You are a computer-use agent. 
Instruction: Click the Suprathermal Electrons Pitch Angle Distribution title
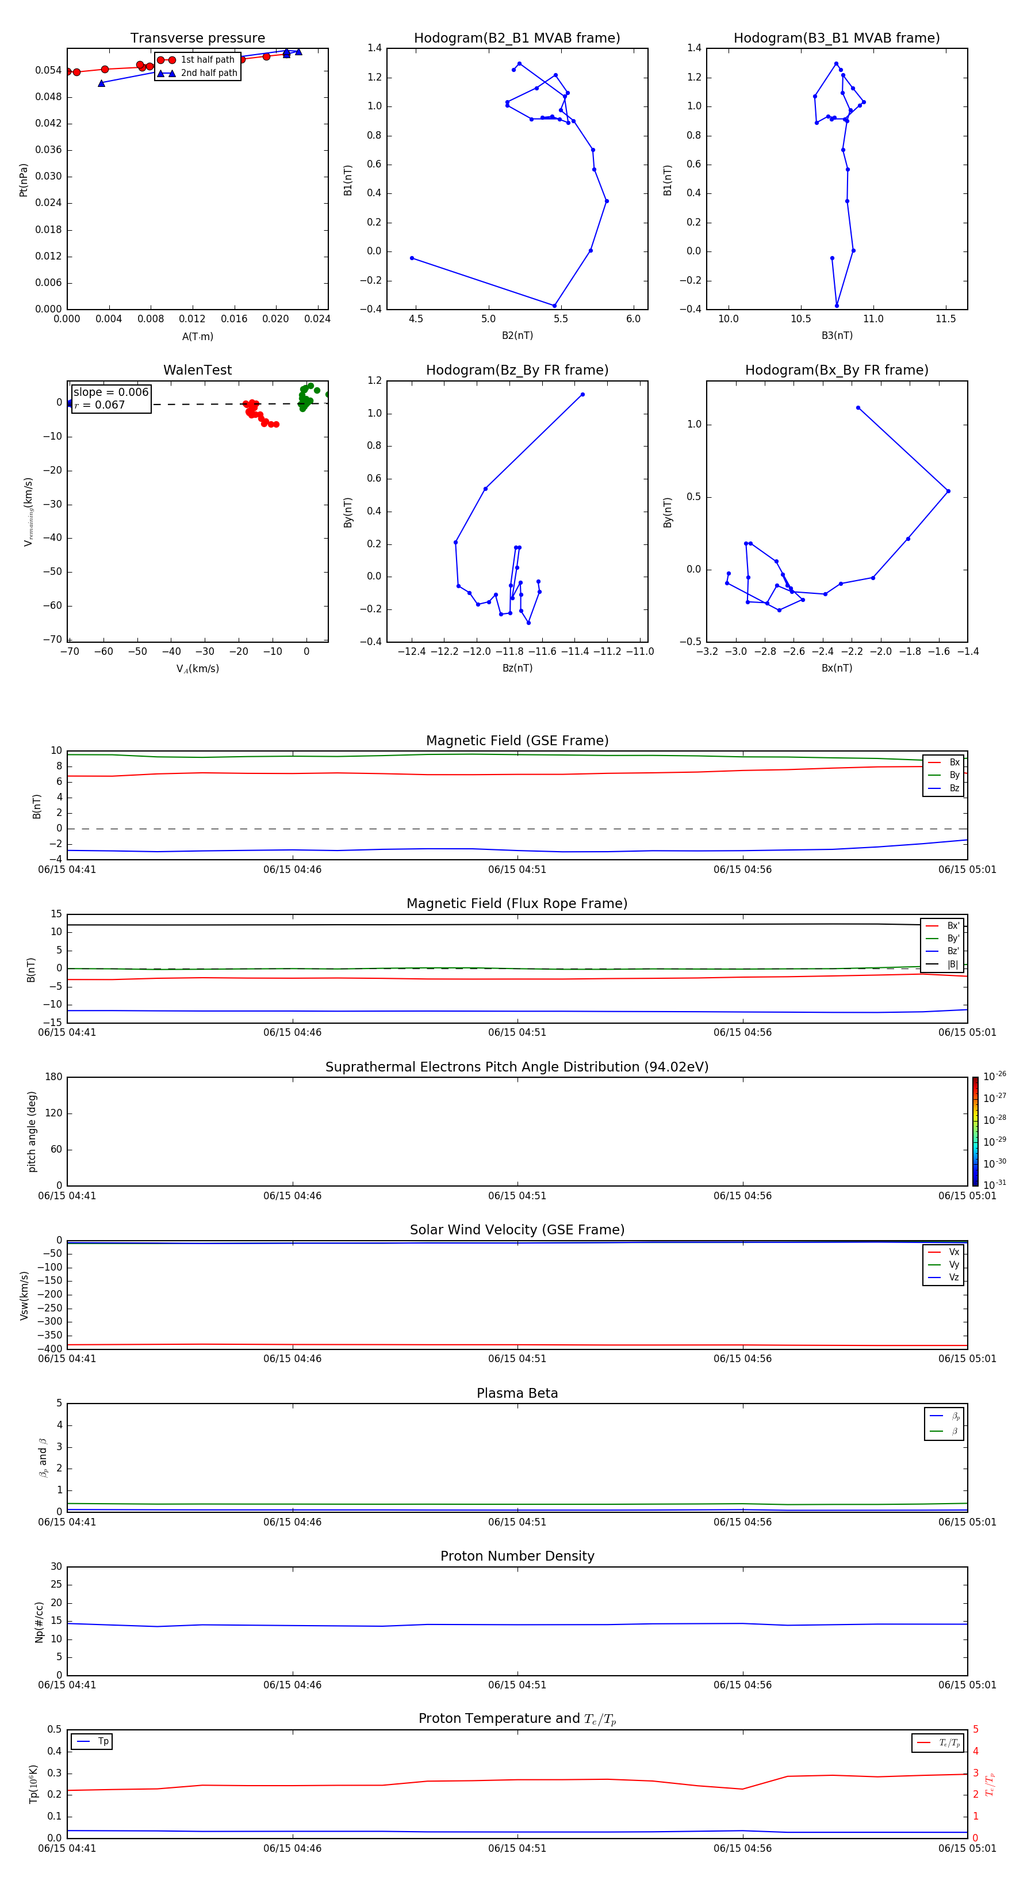point(517,1067)
